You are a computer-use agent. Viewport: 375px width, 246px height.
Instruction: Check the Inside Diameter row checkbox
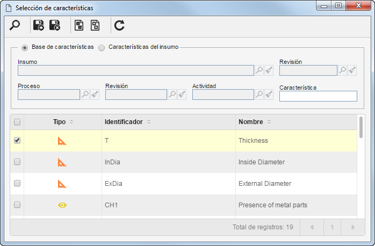click(17, 162)
